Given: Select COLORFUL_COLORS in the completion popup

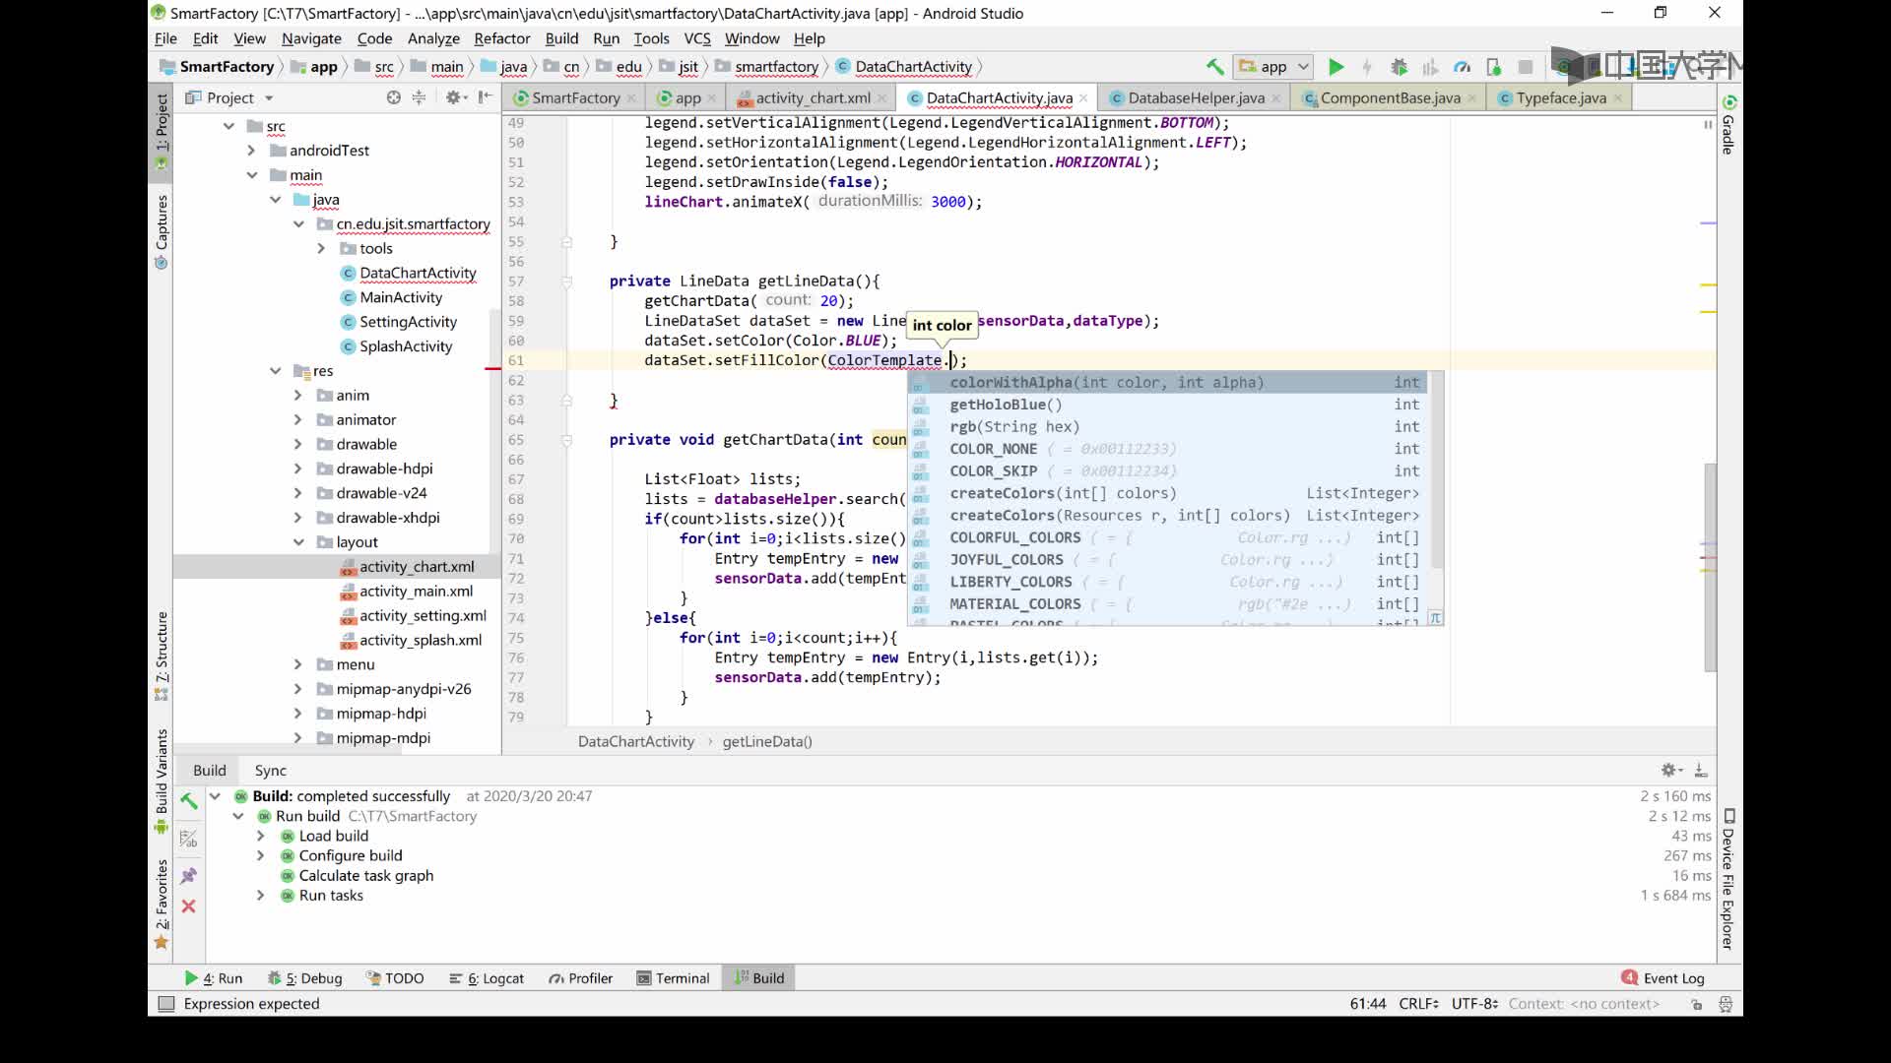Looking at the screenshot, I should [x=1167, y=537].
